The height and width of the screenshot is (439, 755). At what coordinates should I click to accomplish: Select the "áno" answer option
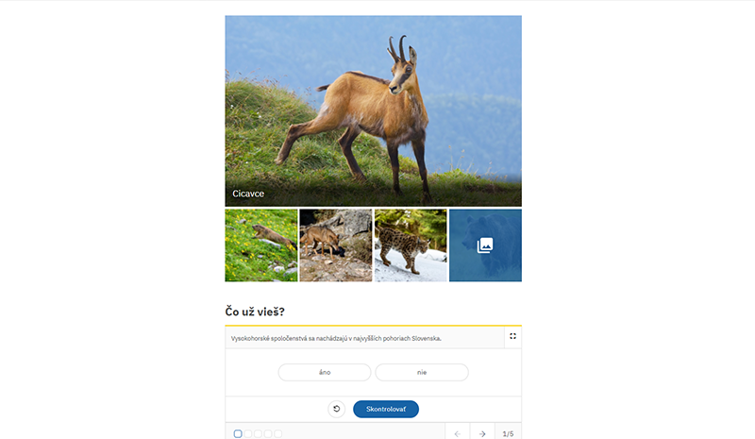tap(325, 373)
